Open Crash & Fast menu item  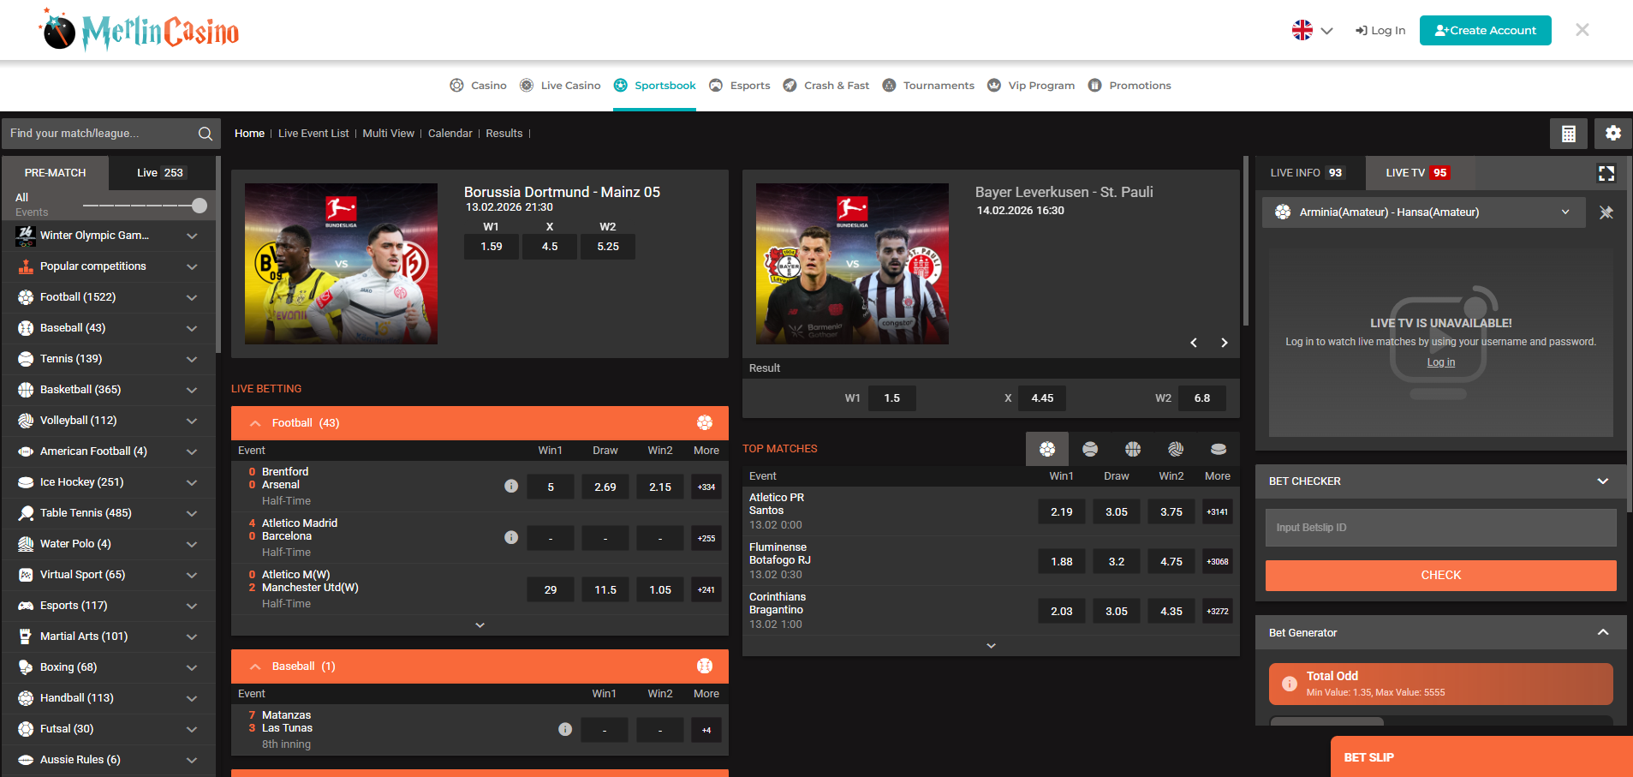[x=826, y=86]
